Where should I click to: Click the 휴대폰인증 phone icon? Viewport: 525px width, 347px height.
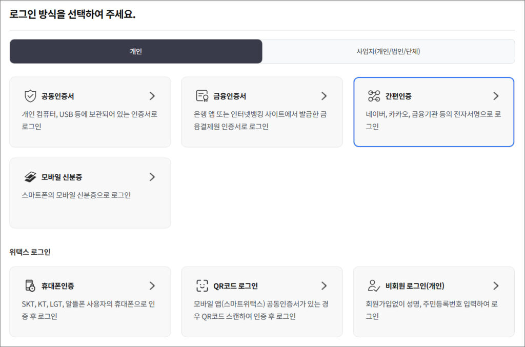[30, 286]
